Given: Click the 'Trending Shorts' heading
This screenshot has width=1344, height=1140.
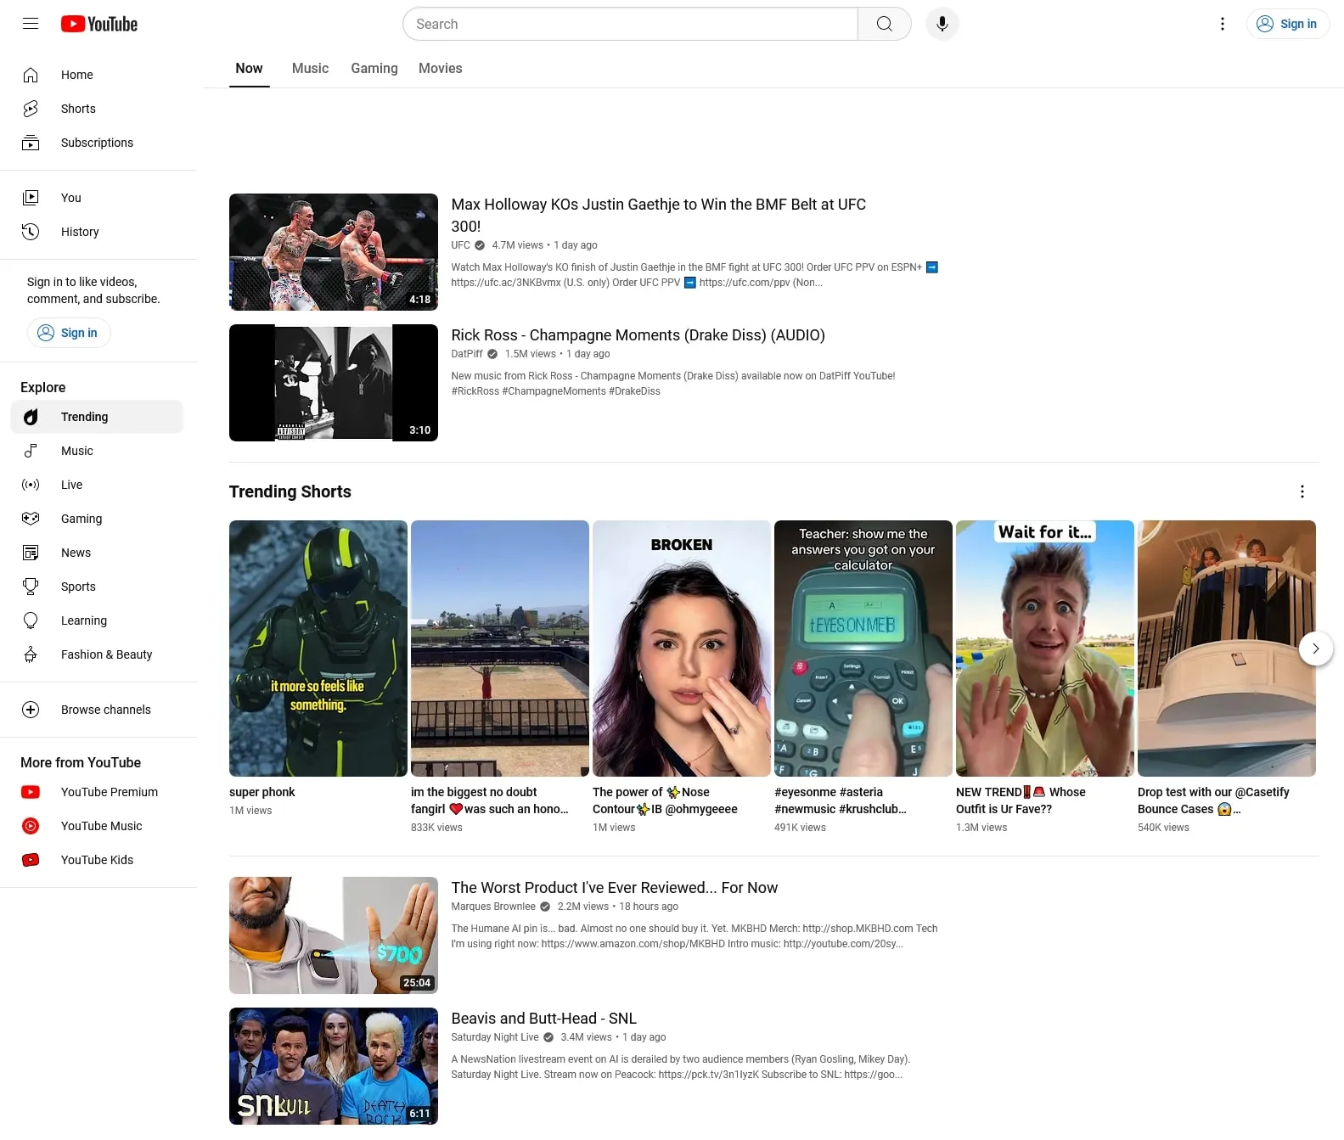Looking at the screenshot, I should click(x=290, y=491).
